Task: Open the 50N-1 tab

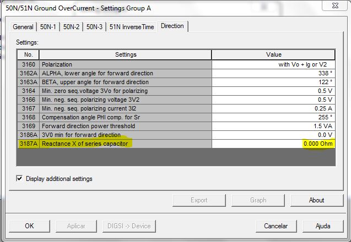Action: point(48,27)
